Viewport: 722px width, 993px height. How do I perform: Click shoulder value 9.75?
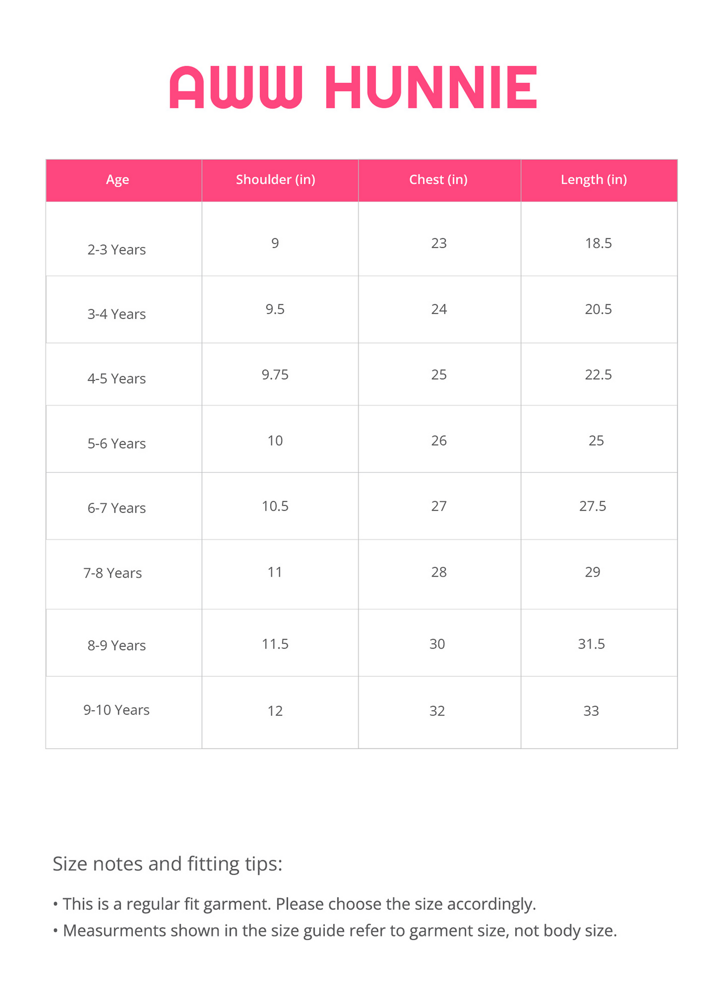click(x=275, y=374)
